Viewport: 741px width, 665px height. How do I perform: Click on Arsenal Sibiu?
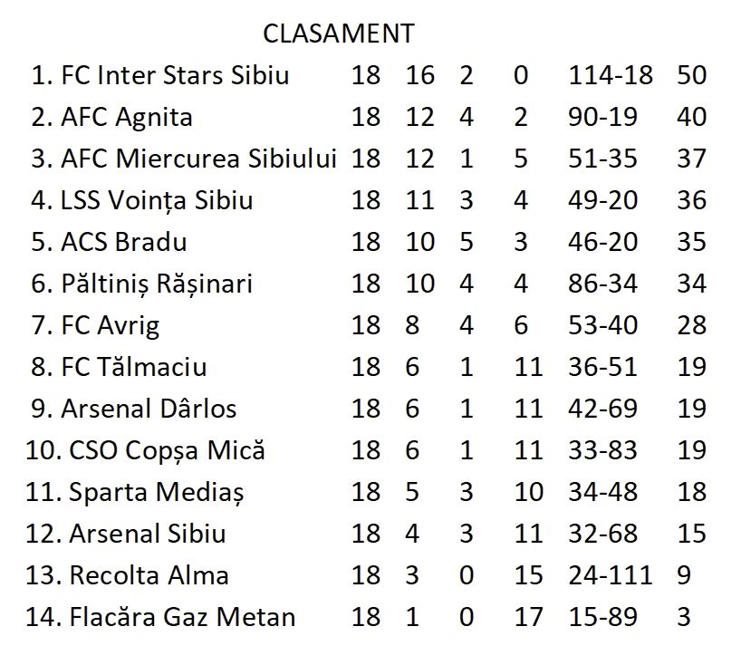click(x=148, y=534)
